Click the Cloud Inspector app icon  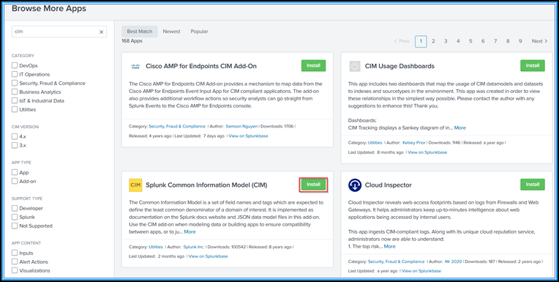click(355, 185)
